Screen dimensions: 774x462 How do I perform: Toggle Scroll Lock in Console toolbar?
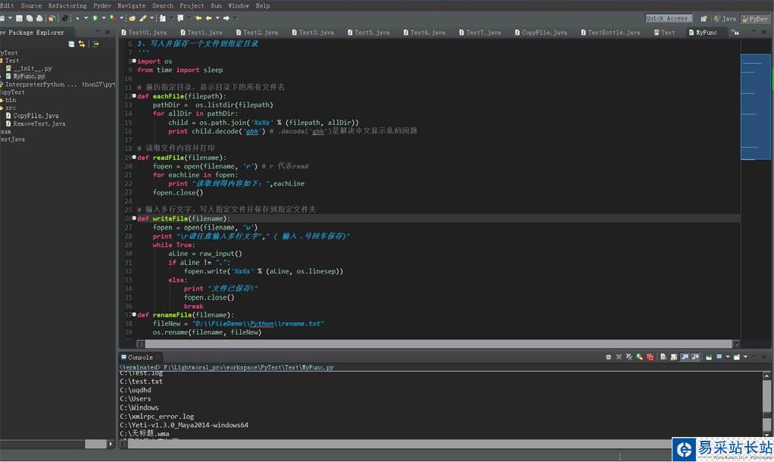click(674, 357)
